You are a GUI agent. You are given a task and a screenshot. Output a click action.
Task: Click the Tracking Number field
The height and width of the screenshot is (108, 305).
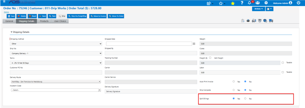pyautogui.click(x=151, y=63)
